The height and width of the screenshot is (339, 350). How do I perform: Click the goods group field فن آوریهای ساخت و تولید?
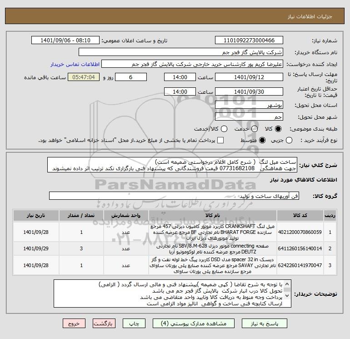coord(174,196)
